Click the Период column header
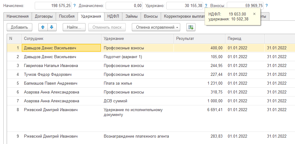Screen dimensions: 295x144 [245, 39]
